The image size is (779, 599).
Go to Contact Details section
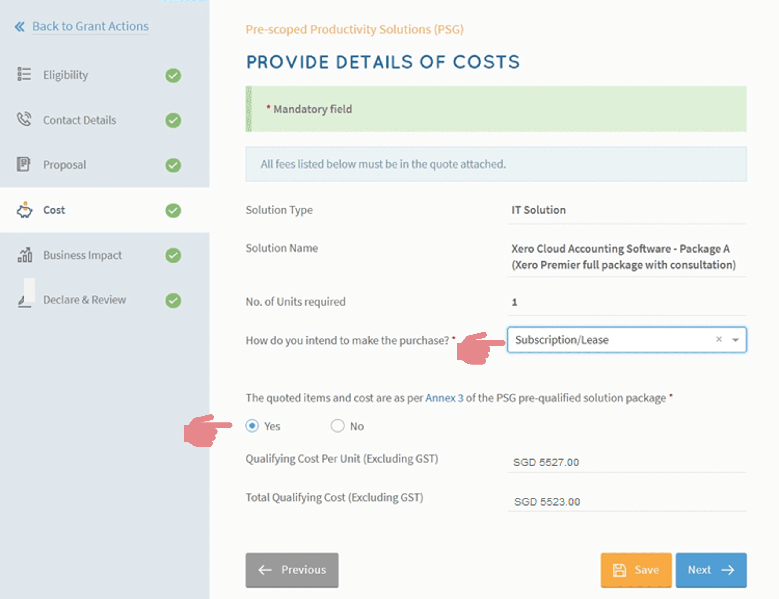coord(79,120)
